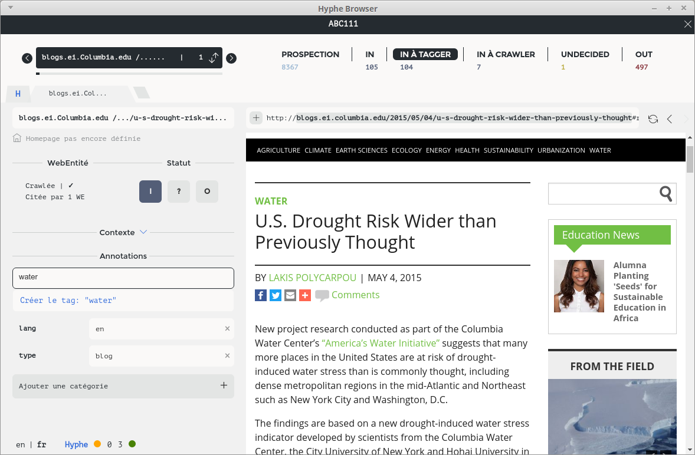This screenshot has height=455, width=695.
Task: Share article via Facebook icon
Action: tap(261, 295)
